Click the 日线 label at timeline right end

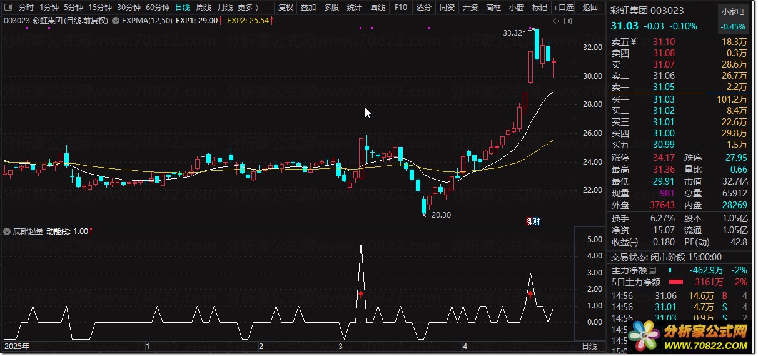click(589, 346)
